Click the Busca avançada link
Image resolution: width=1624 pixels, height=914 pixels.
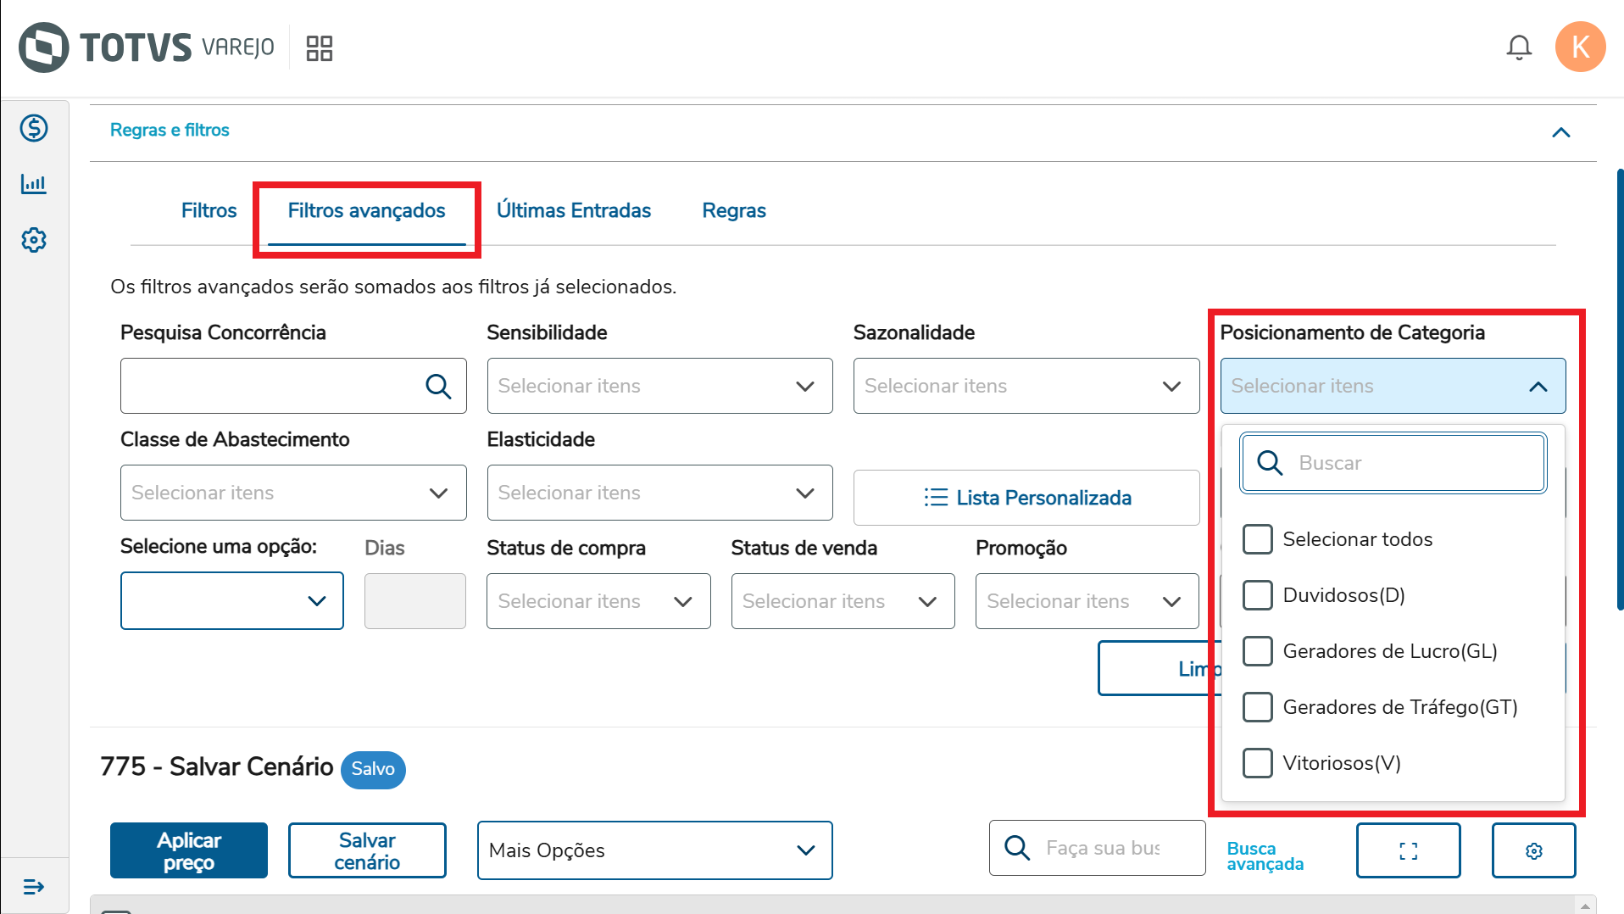coord(1265,855)
